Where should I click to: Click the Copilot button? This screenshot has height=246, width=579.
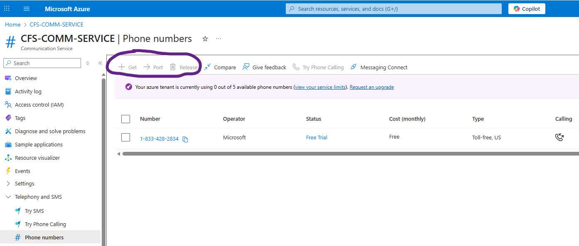tap(527, 9)
